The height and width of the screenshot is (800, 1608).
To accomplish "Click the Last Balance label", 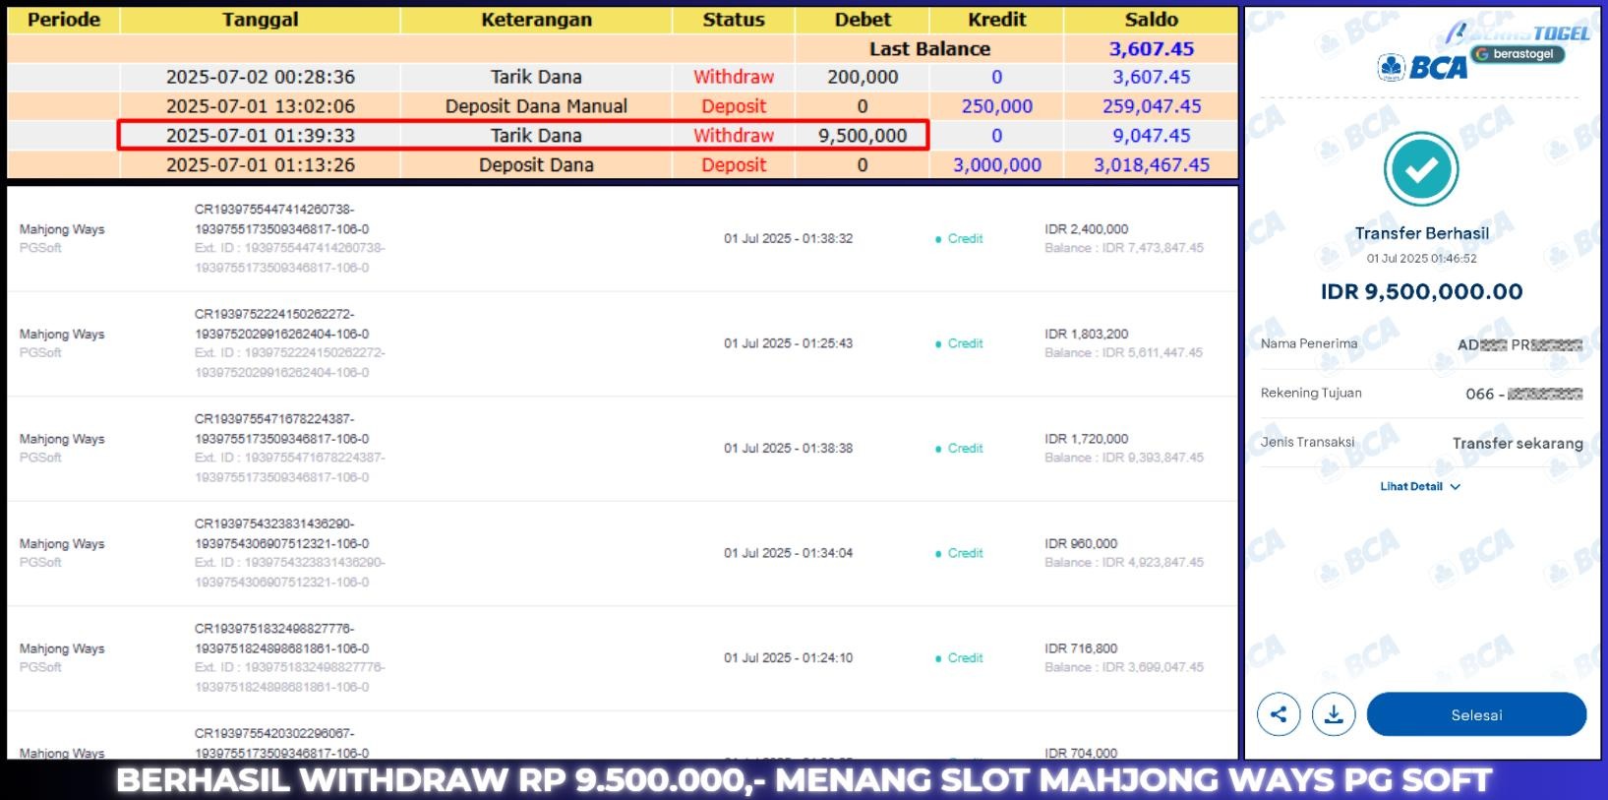I will [x=929, y=49].
